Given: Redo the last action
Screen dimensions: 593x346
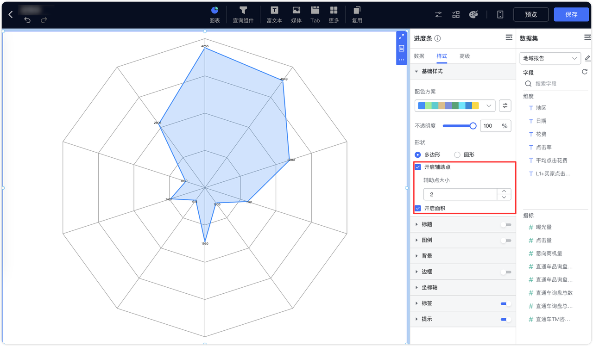Looking at the screenshot, I should [44, 20].
